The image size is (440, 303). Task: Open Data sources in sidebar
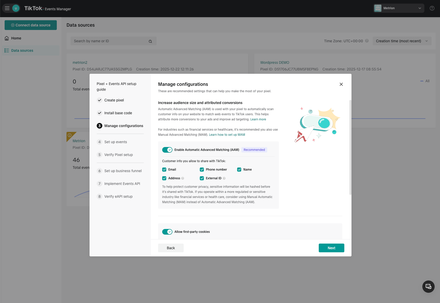[x=31, y=50]
